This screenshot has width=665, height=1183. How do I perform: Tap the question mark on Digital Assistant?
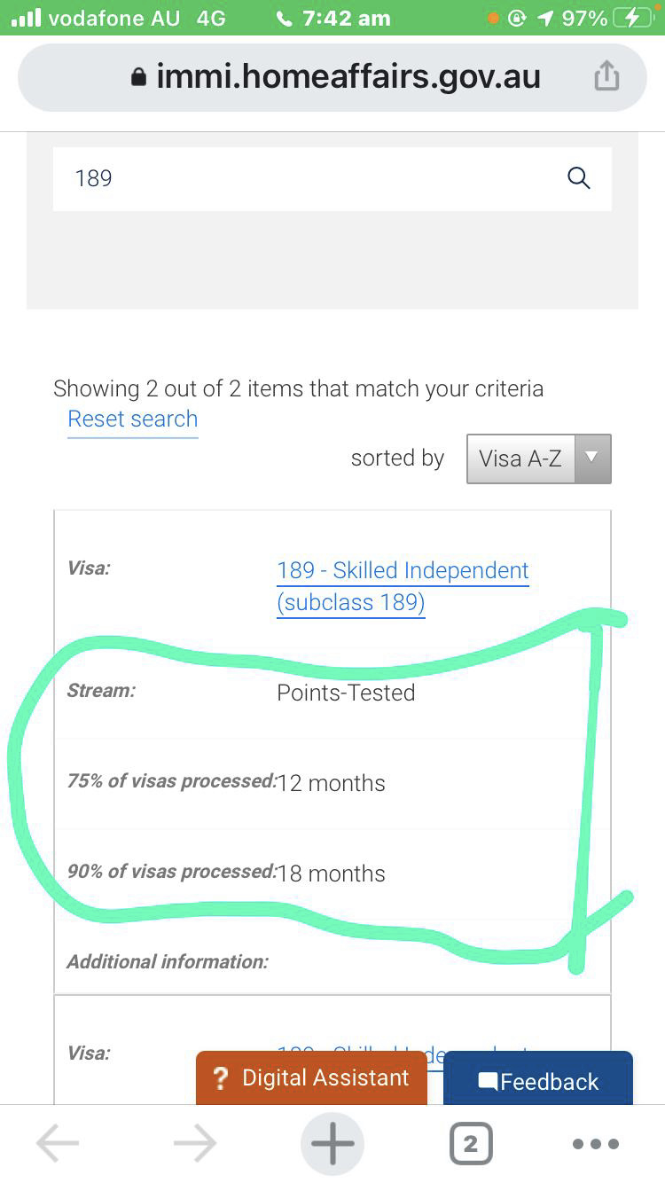[222, 1079]
